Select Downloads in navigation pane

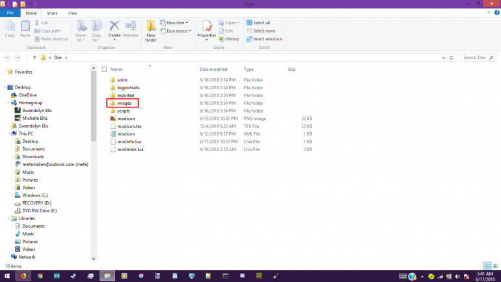point(33,157)
